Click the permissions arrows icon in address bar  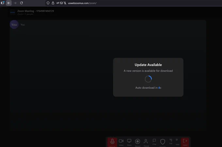pyautogui.click(x=58, y=3)
